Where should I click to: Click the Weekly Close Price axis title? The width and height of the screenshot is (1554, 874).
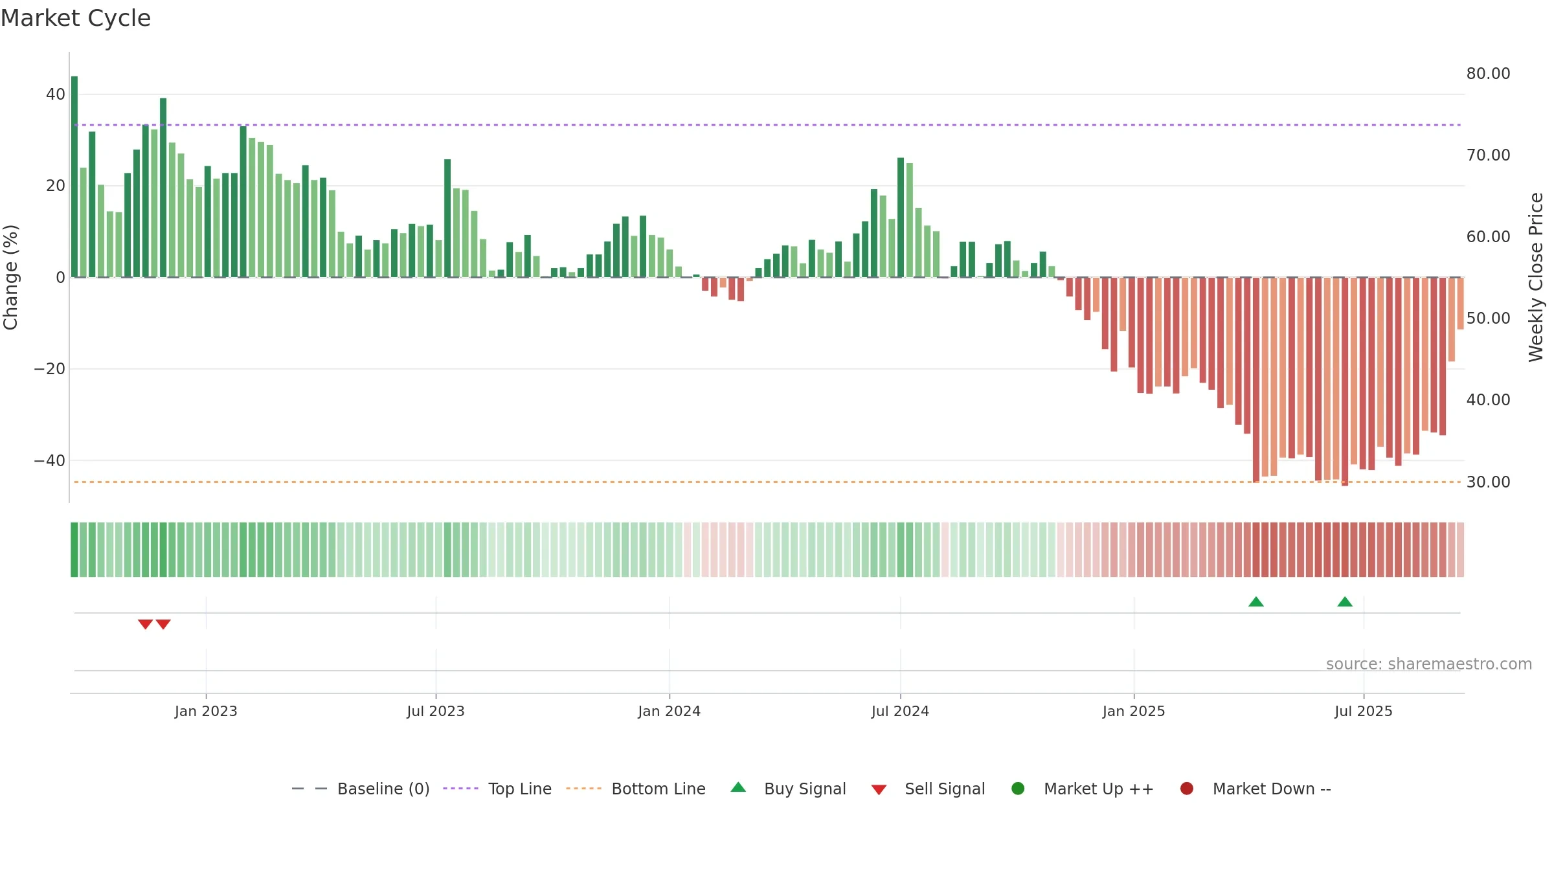(x=1536, y=277)
